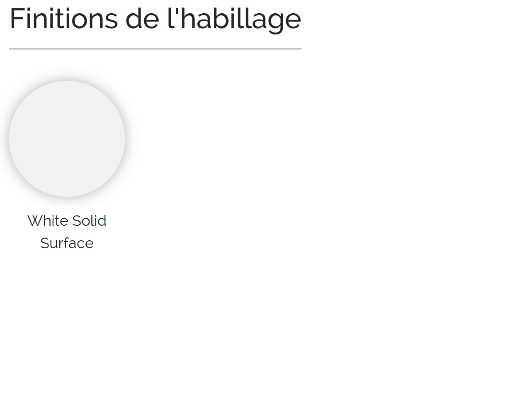
Task: Choose the round white finish sample
Action: (67, 139)
